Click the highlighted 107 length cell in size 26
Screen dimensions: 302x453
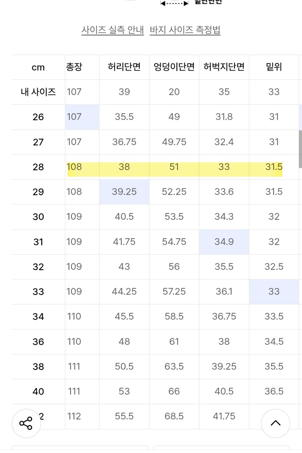(x=82, y=117)
